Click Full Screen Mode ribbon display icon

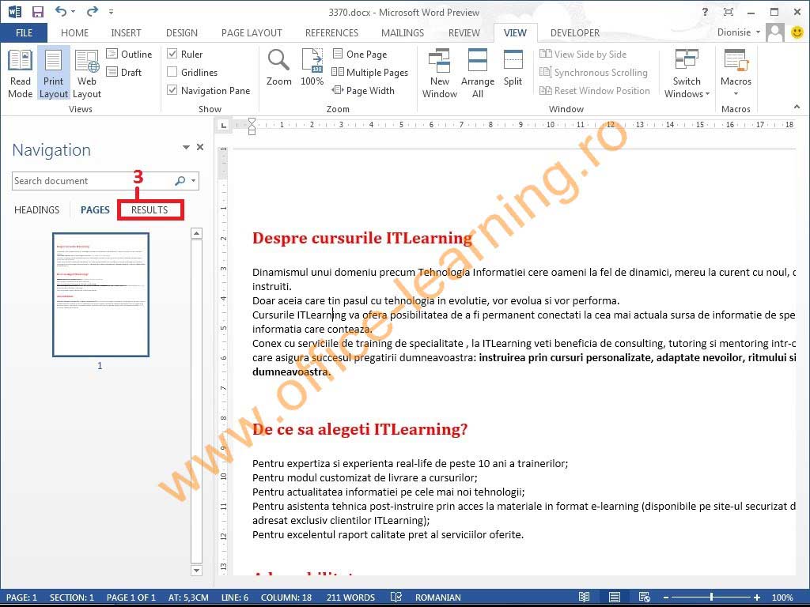click(729, 12)
